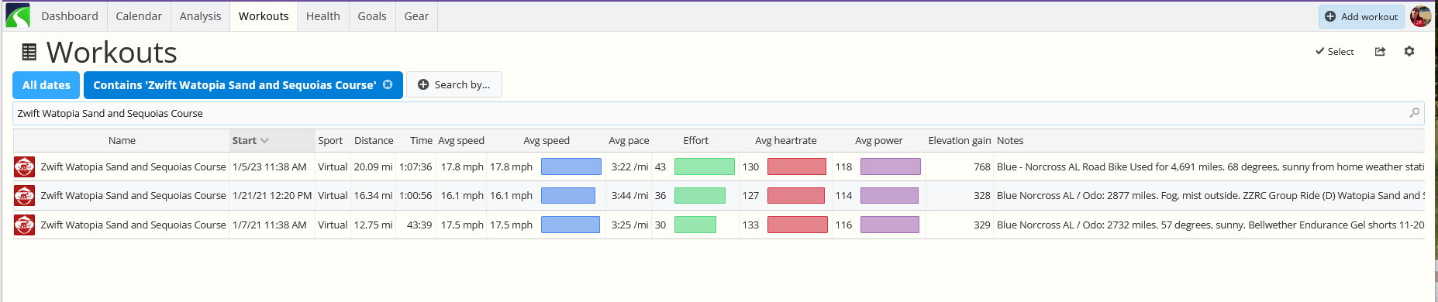Image resolution: width=1438 pixels, height=302 pixels.
Task: Open the 1/21/21 Zwift Watopia workout
Action: tap(133, 196)
